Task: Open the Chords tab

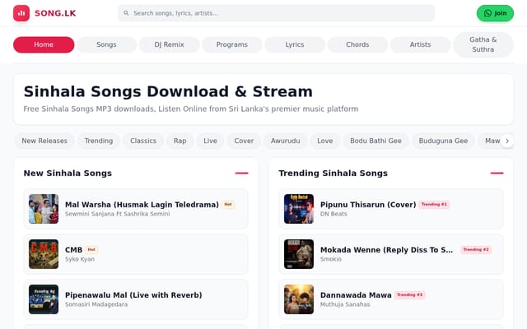Action: (x=357, y=44)
